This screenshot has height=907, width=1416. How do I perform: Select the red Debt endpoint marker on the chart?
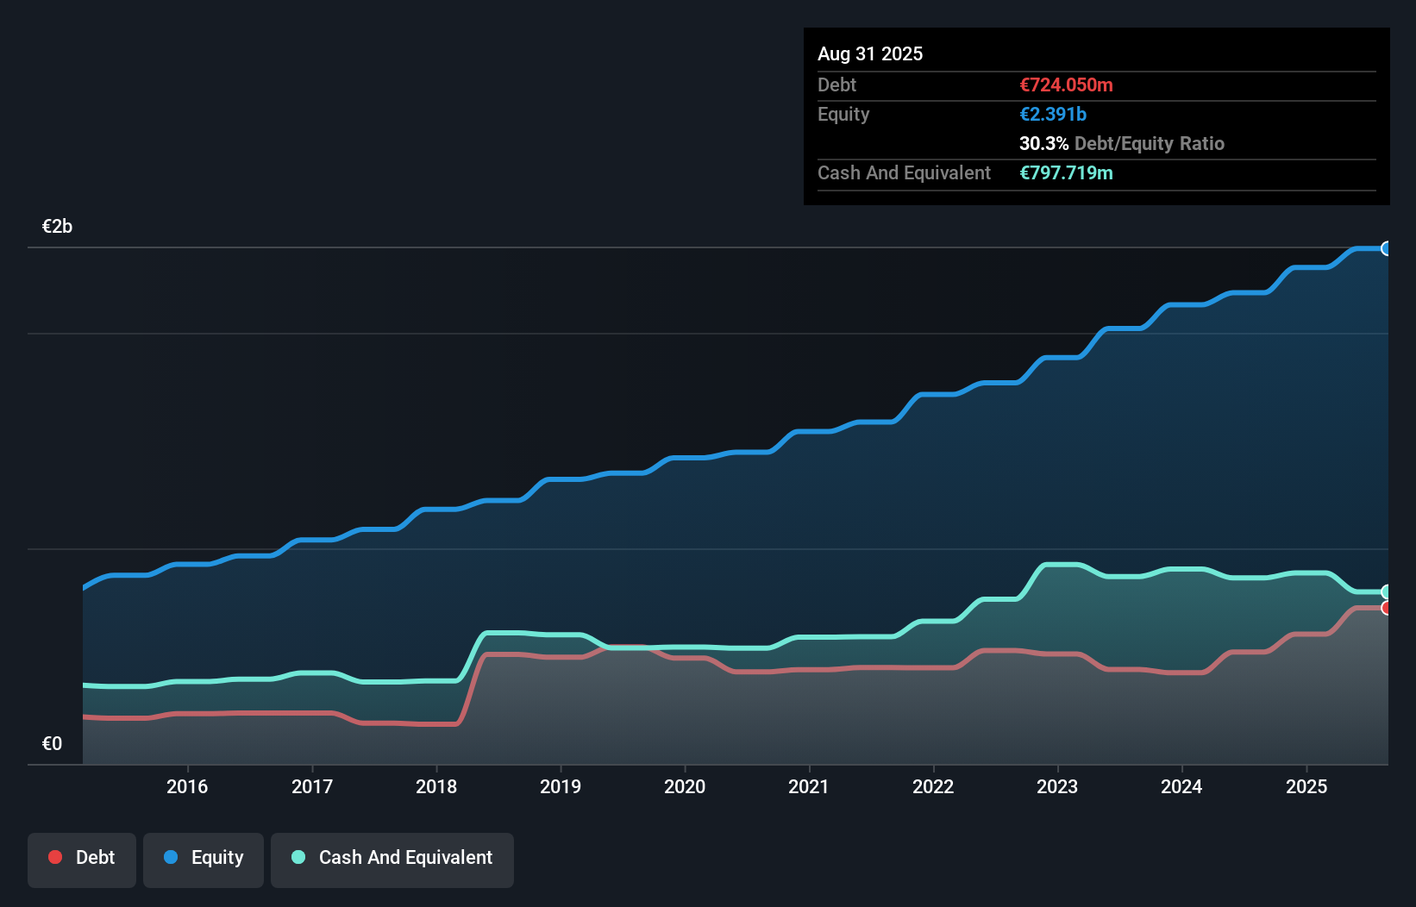[1387, 609]
